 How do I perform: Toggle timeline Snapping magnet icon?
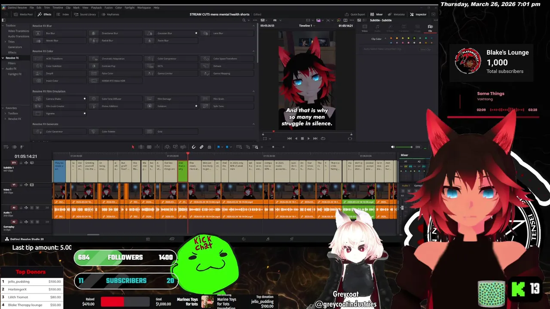tap(194, 147)
